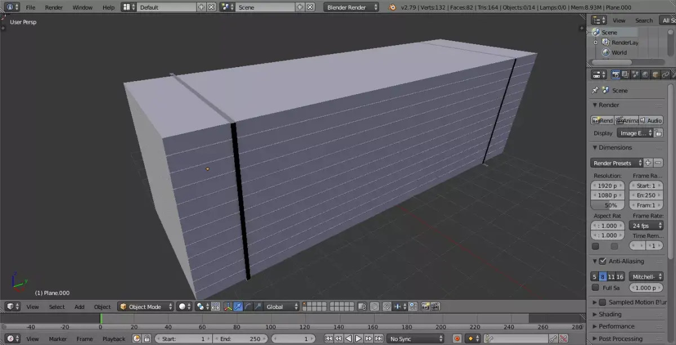Screen dimensions: 676x345
Task: Open the Image Editor display dropdown
Action: (635, 133)
